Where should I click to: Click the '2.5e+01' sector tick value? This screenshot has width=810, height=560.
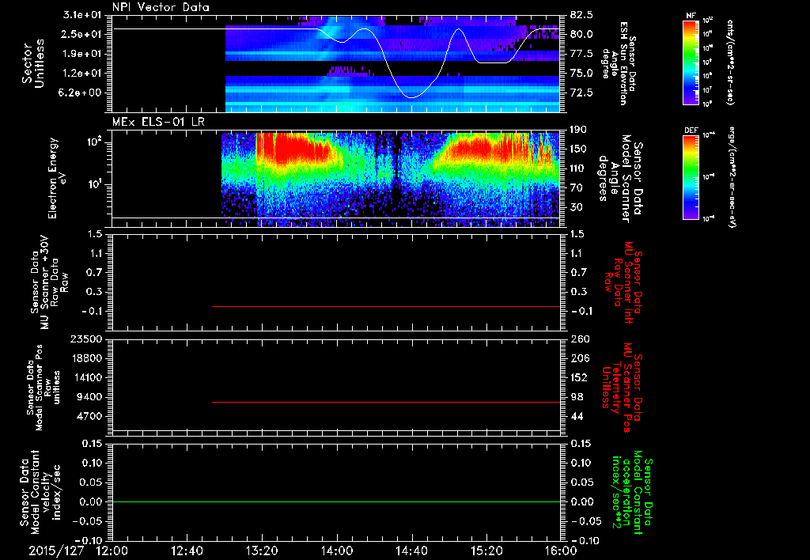click(x=82, y=34)
